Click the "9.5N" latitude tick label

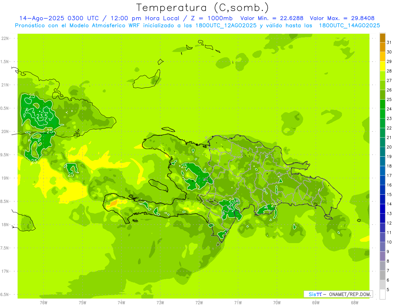click(x=5, y=155)
